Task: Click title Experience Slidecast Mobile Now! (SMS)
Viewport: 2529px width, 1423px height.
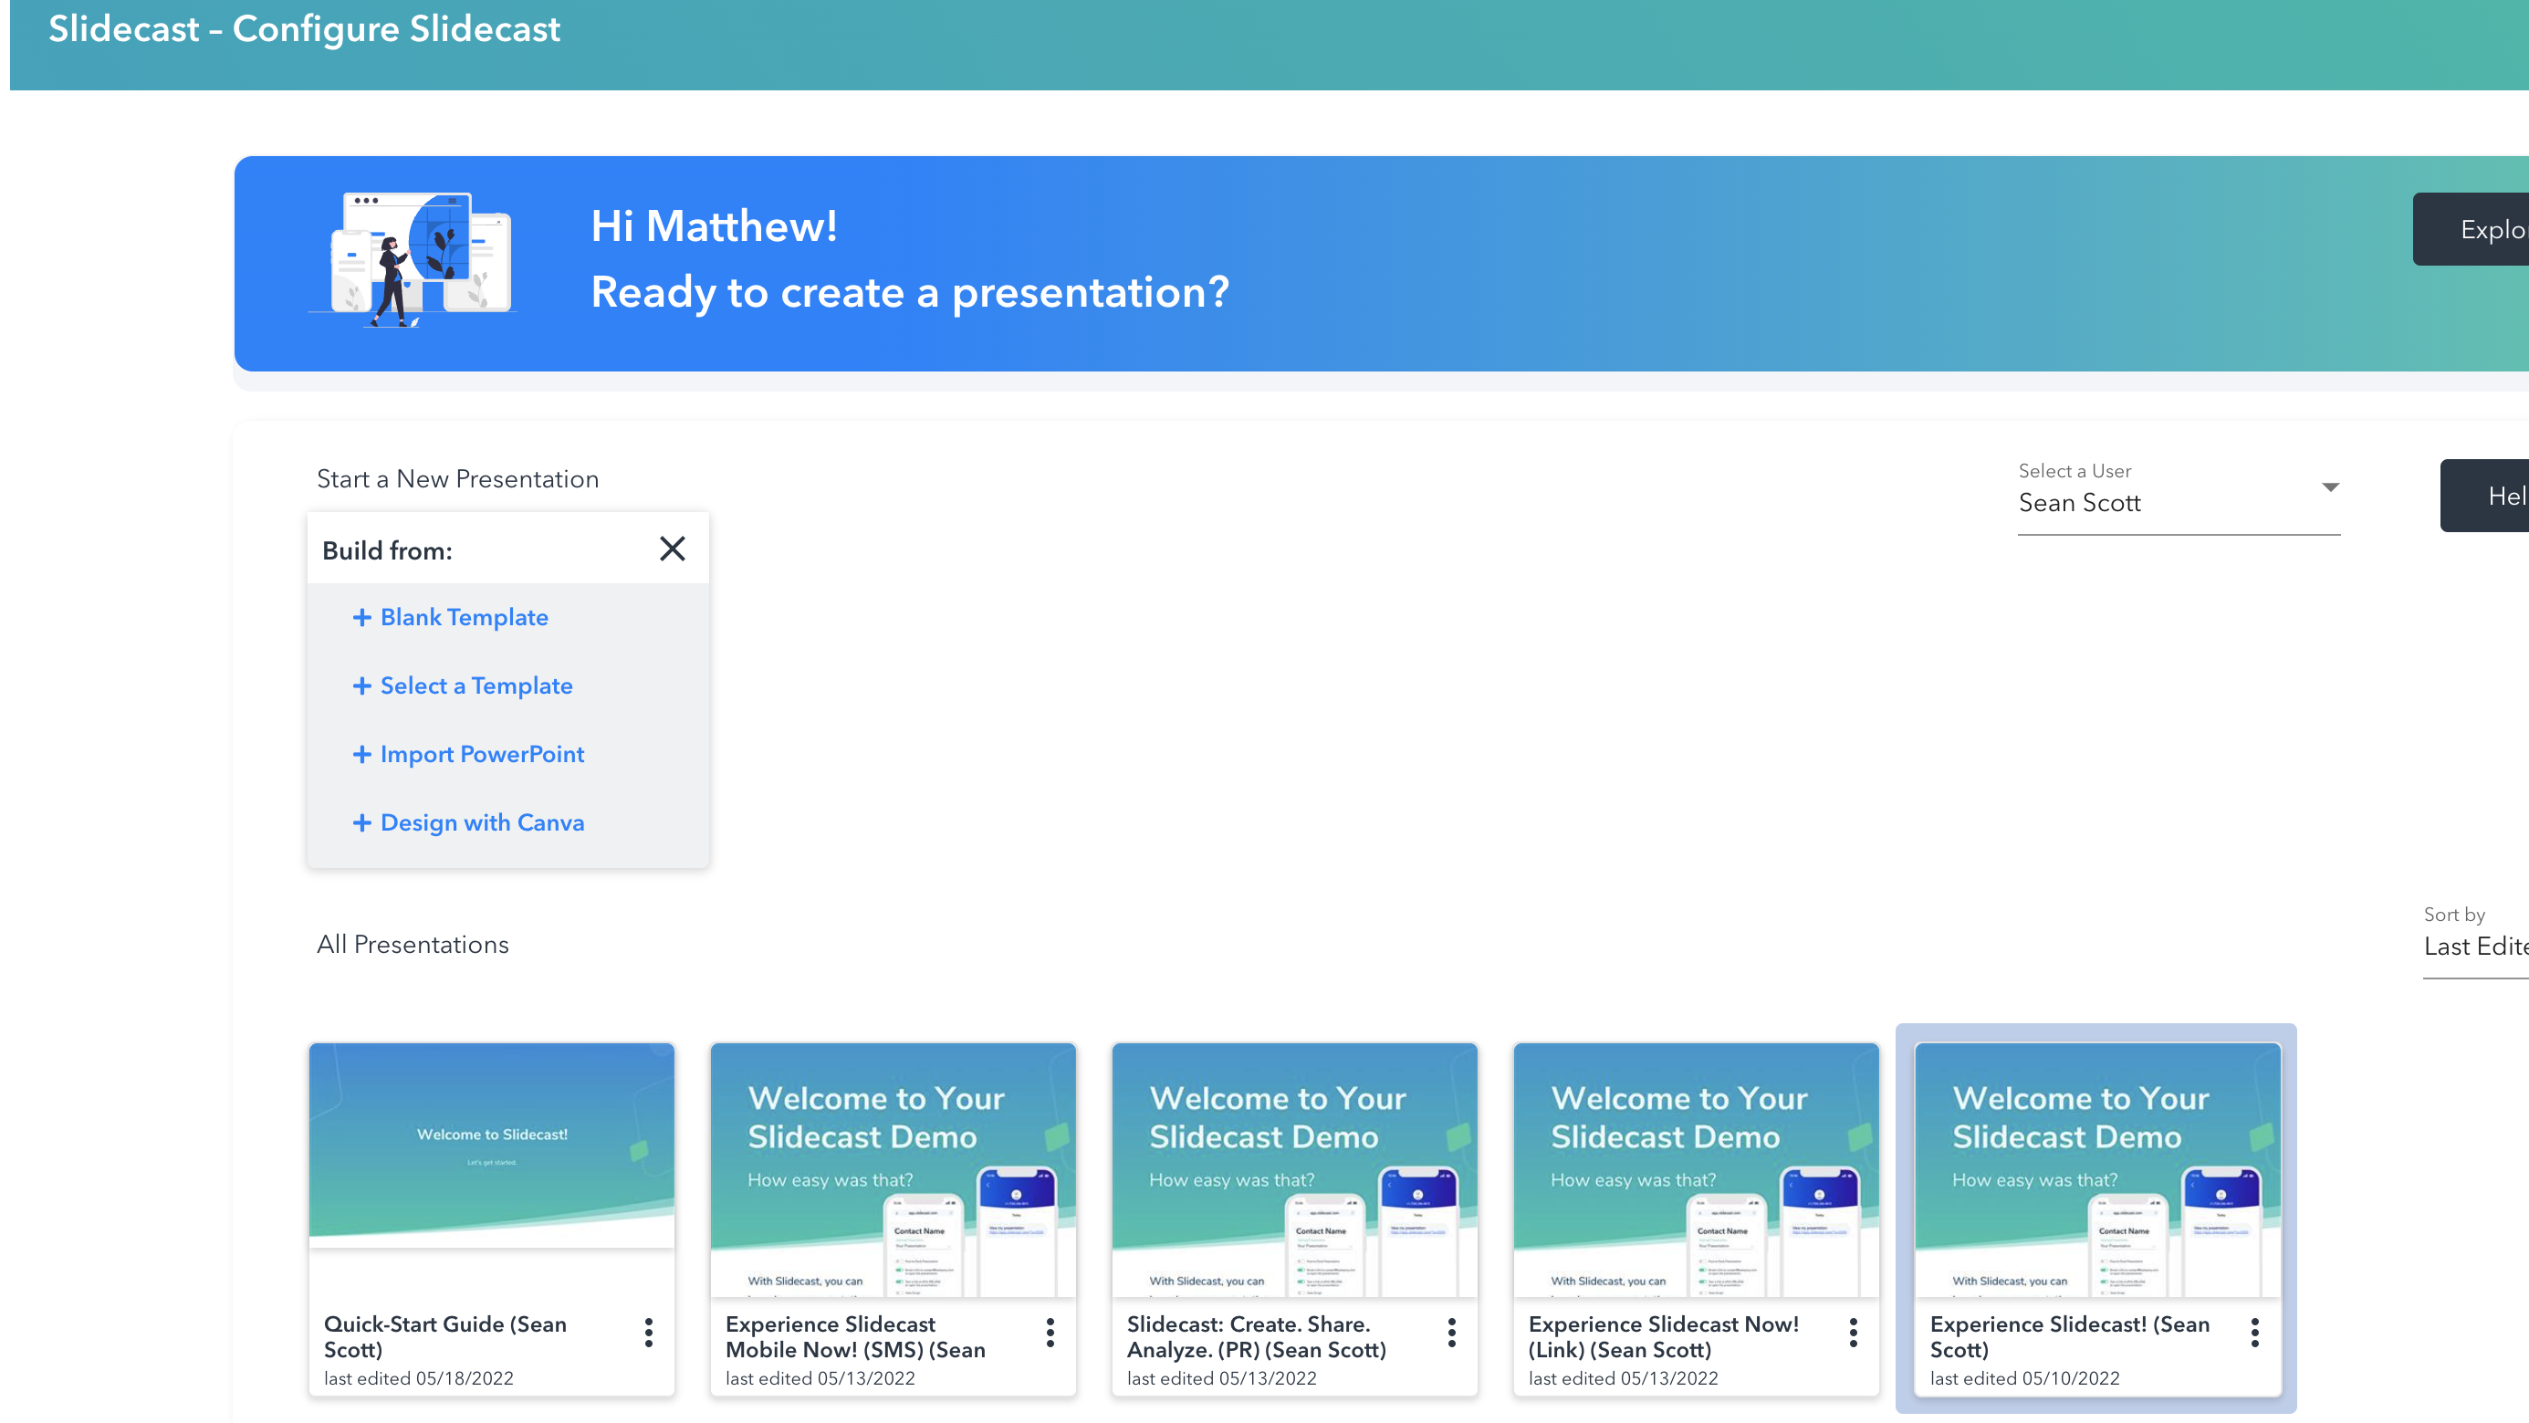Action: point(856,1336)
